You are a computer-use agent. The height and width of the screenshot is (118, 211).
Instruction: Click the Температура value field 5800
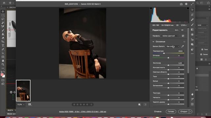pos(180,51)
